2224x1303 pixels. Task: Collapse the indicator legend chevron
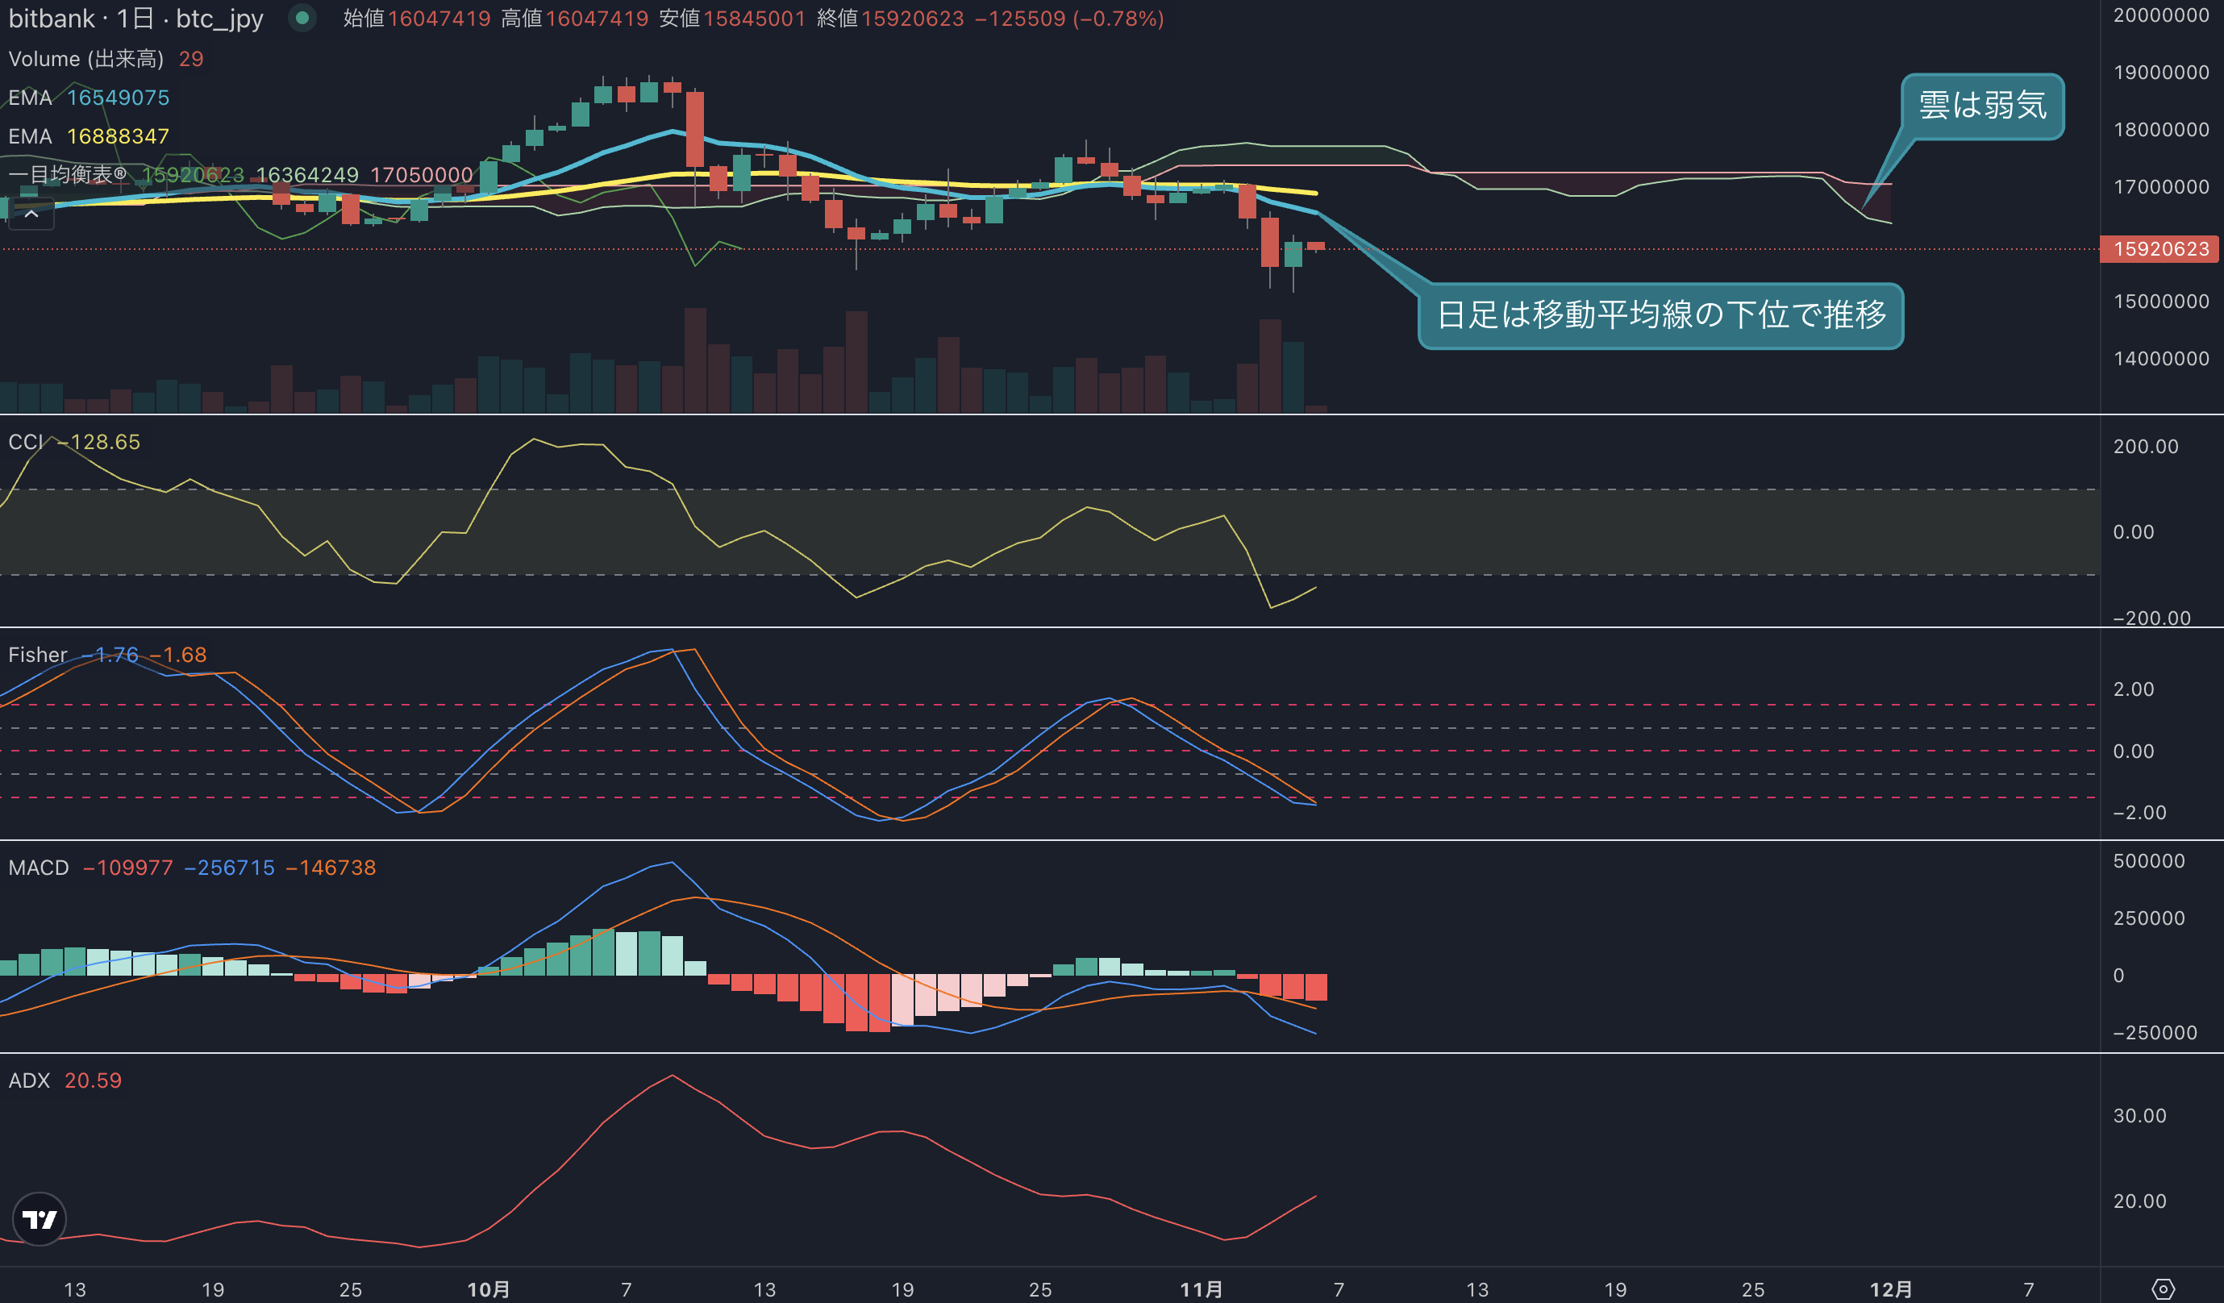tap(31, 214)
